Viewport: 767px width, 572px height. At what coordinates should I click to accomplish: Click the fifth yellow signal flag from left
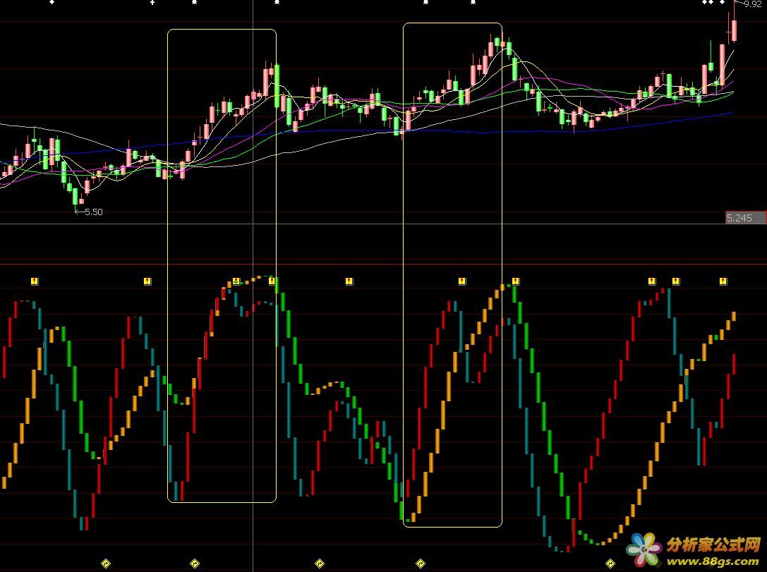click(349, 281)
